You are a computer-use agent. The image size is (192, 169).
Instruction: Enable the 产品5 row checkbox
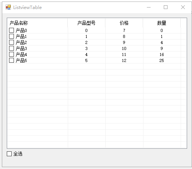point(11,60)
